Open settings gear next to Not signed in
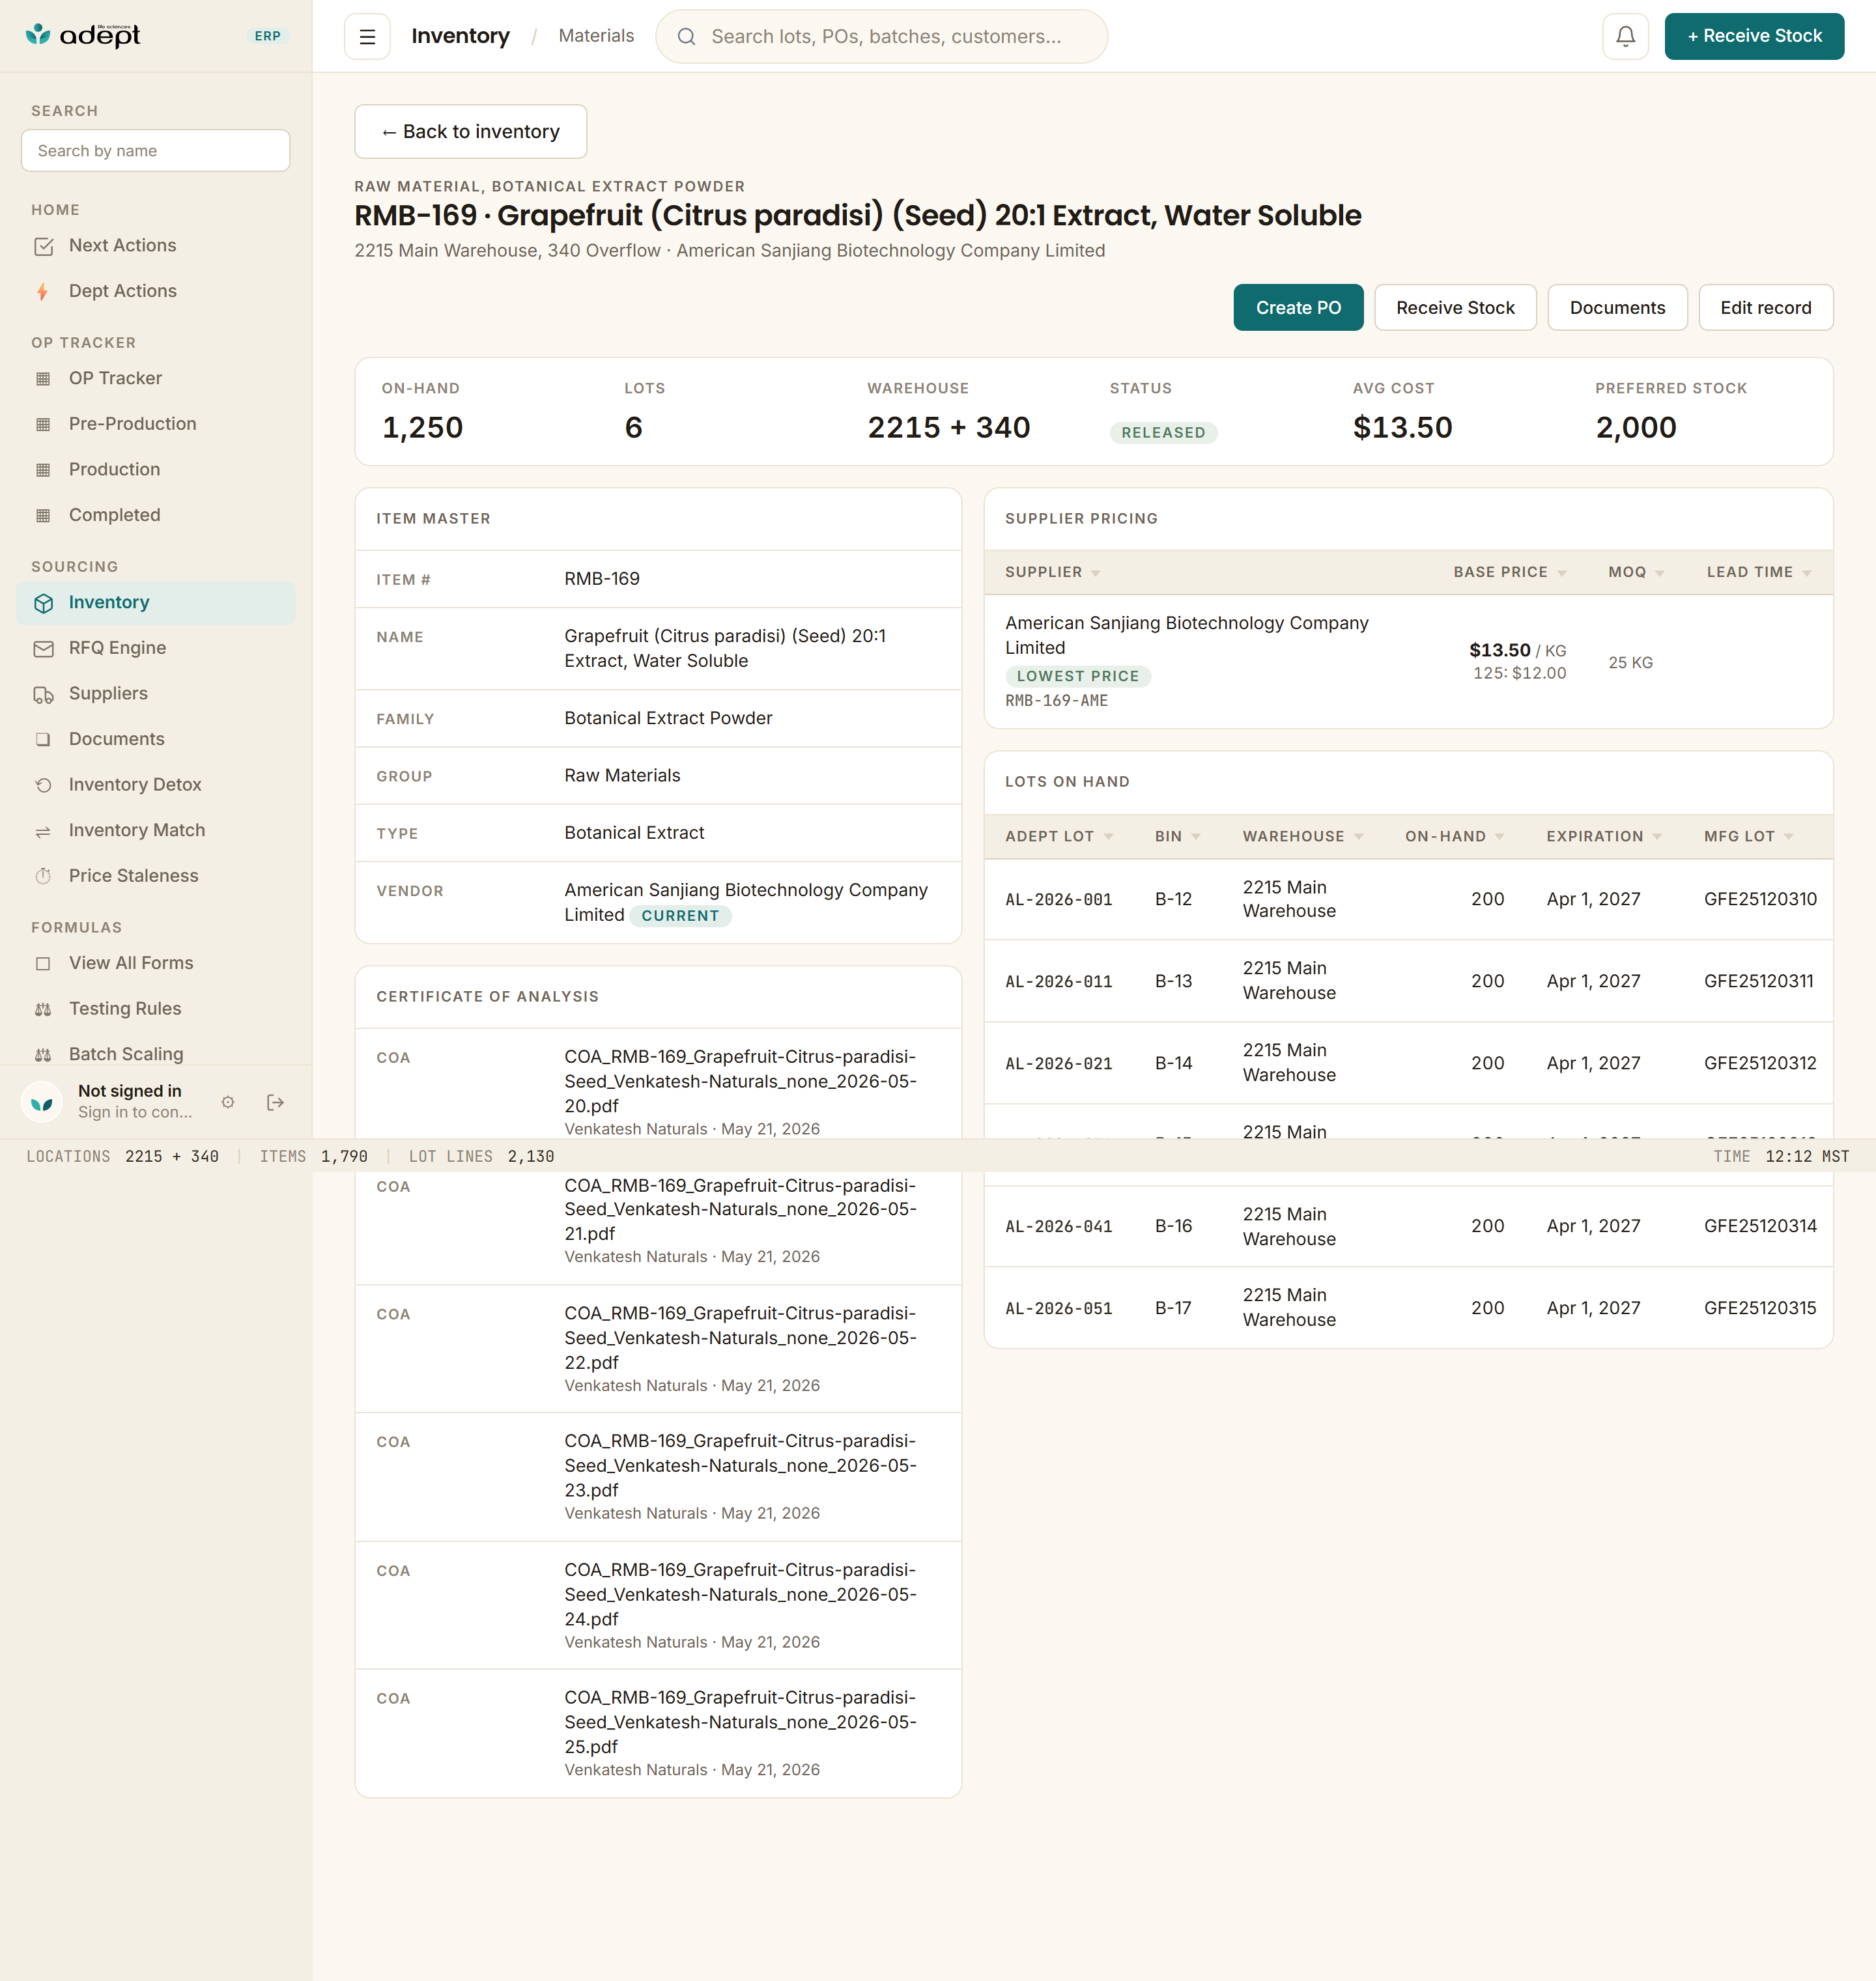The width and height of the screenshot is (1876, 1981). [228, 1103]
